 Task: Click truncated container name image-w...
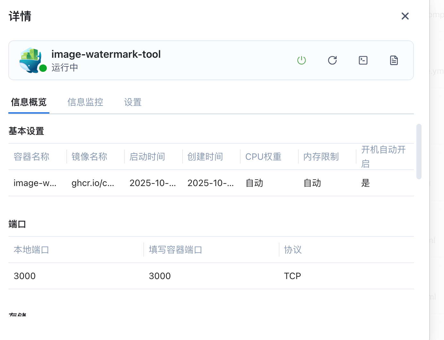click(35, 183)
